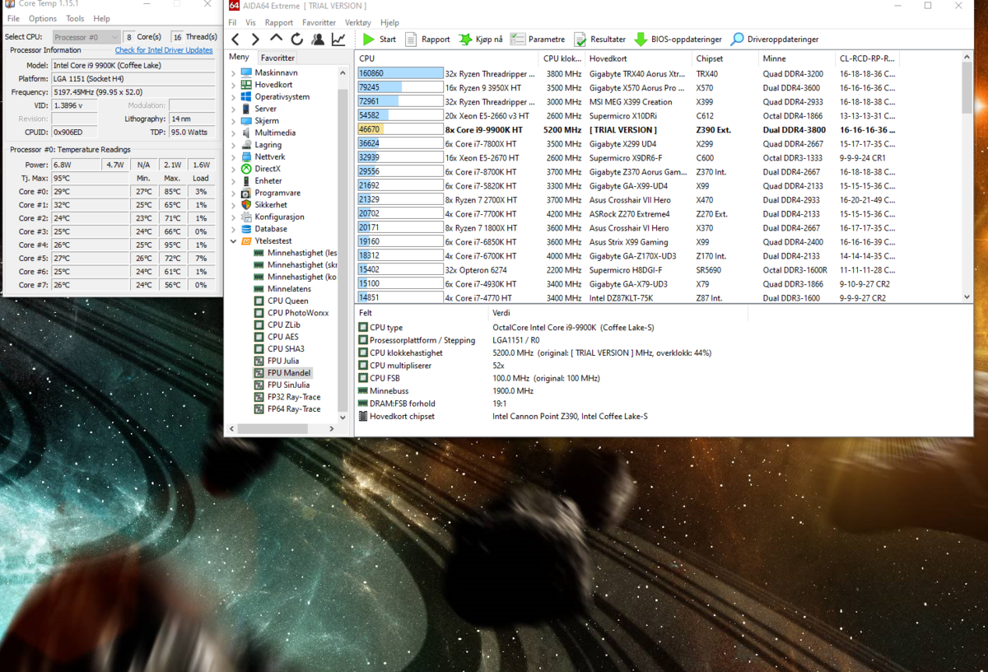Select Nettverk in the tree
Viewport: 988px width, 672px height.
270,156
